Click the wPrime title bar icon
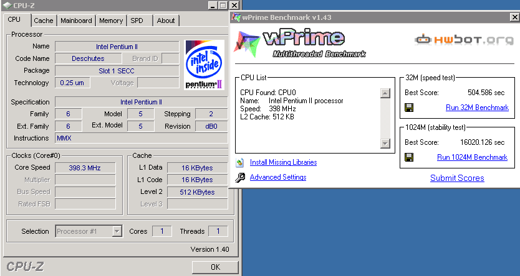 pyautogui.click(x=236, y=17)
